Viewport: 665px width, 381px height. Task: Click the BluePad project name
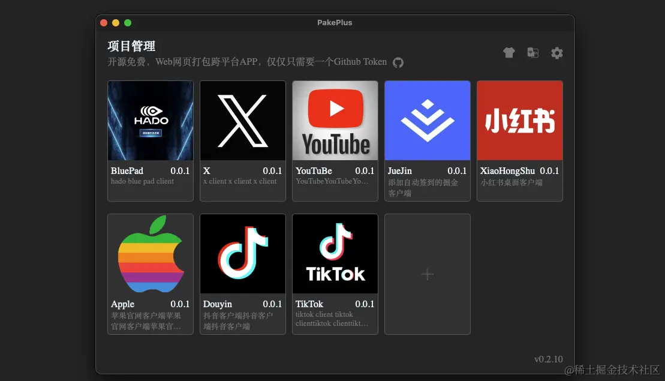pyautogui.click(x=127, y=171)
